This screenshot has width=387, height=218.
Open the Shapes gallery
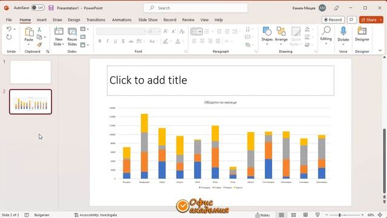[267, 31]
